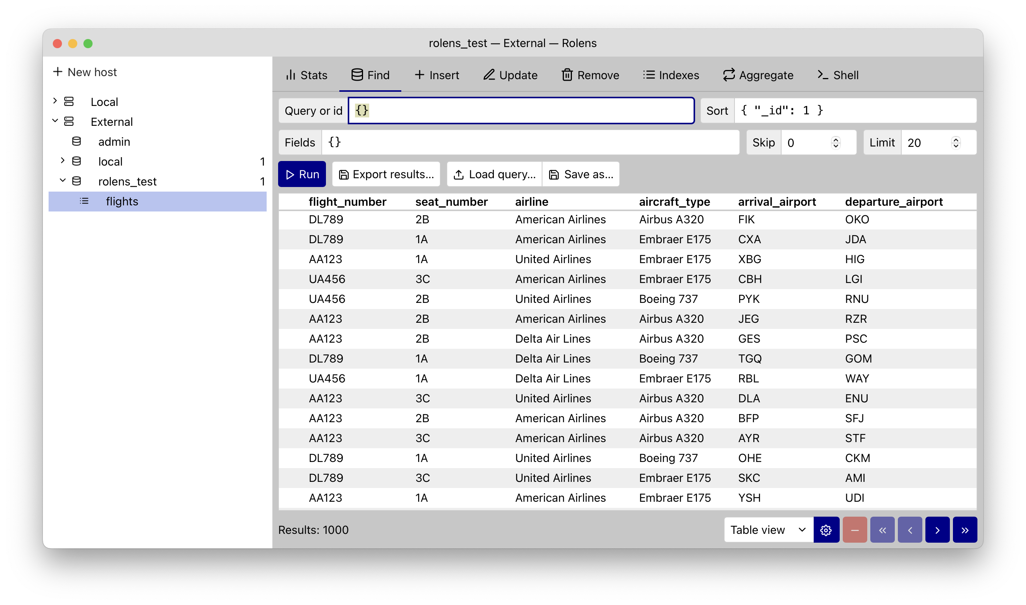
Task: Expand the local database node
Action: click(62, 161)
